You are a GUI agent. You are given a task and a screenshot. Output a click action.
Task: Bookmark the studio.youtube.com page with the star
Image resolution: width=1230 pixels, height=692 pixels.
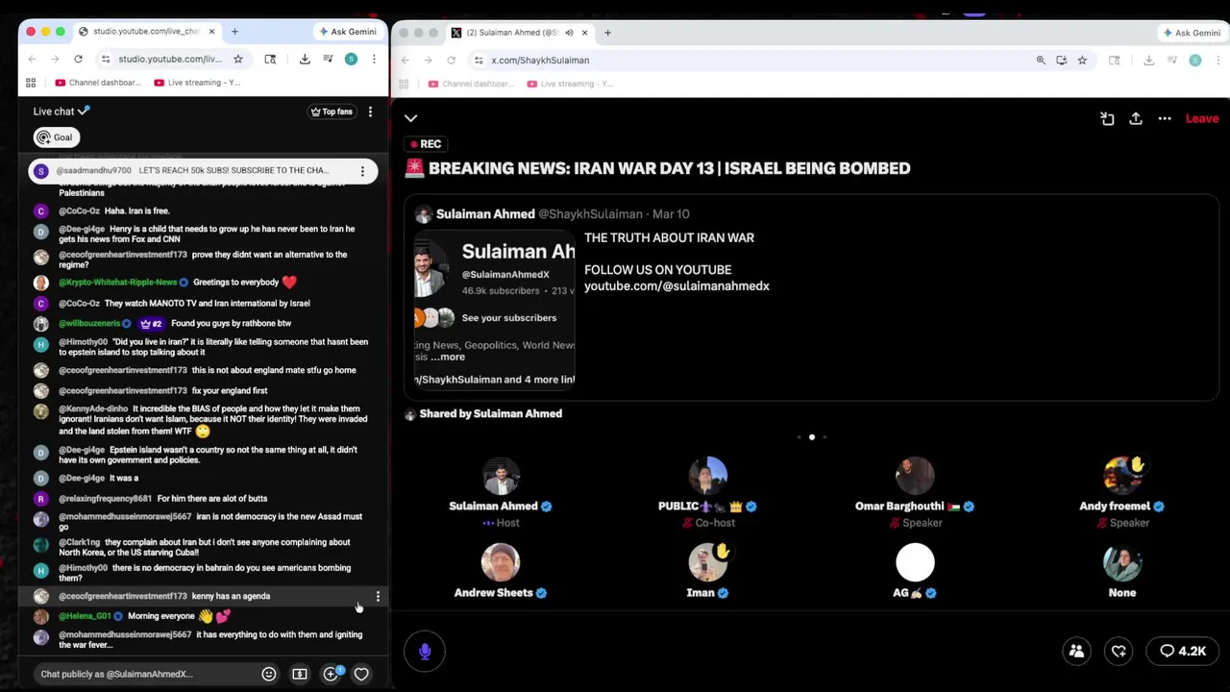coord(238,59)
